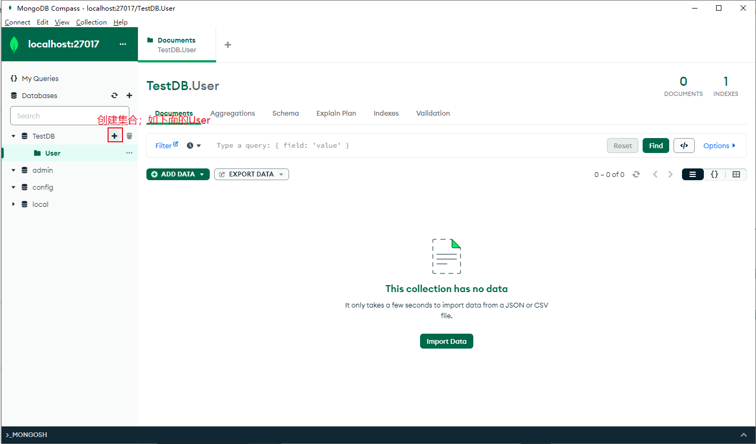Go to next page of documents
Viewport: 756px width, 444px height.
670,174
